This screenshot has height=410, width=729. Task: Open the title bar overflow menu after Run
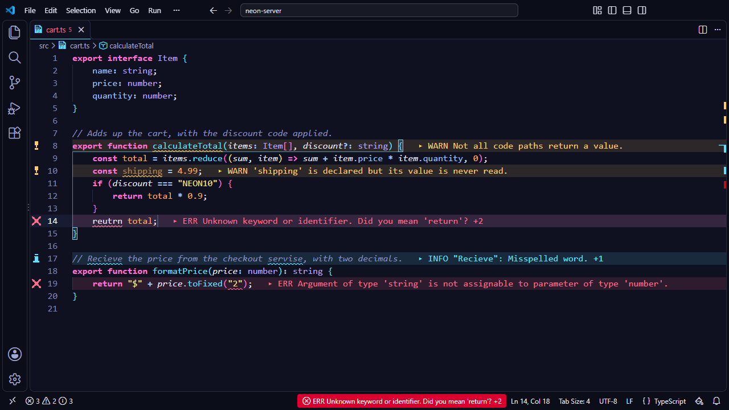[x=177, y=10]
